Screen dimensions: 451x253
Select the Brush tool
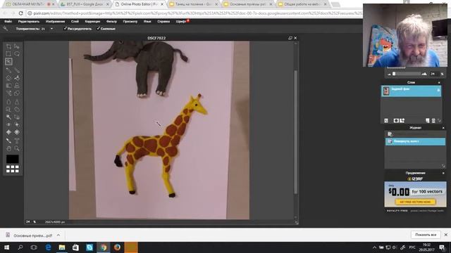pyautogui.click(x=17, y=70)
